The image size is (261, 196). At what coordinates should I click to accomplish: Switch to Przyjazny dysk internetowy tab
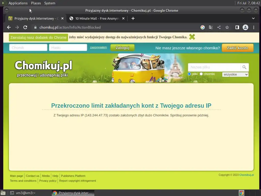pyautogui.click(x=36, y=18)
